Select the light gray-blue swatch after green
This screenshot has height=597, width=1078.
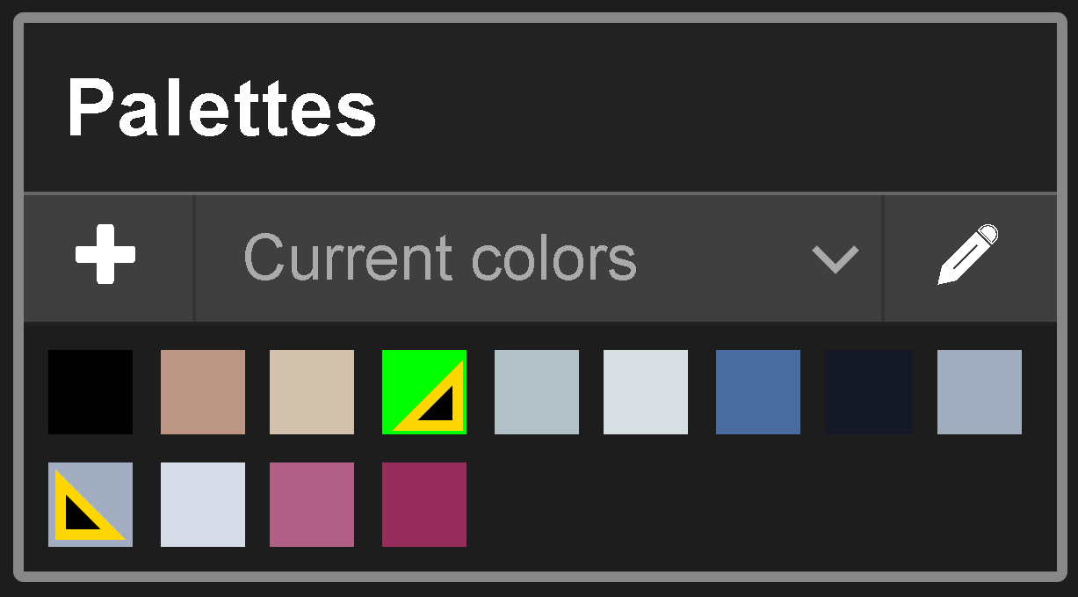537,392
